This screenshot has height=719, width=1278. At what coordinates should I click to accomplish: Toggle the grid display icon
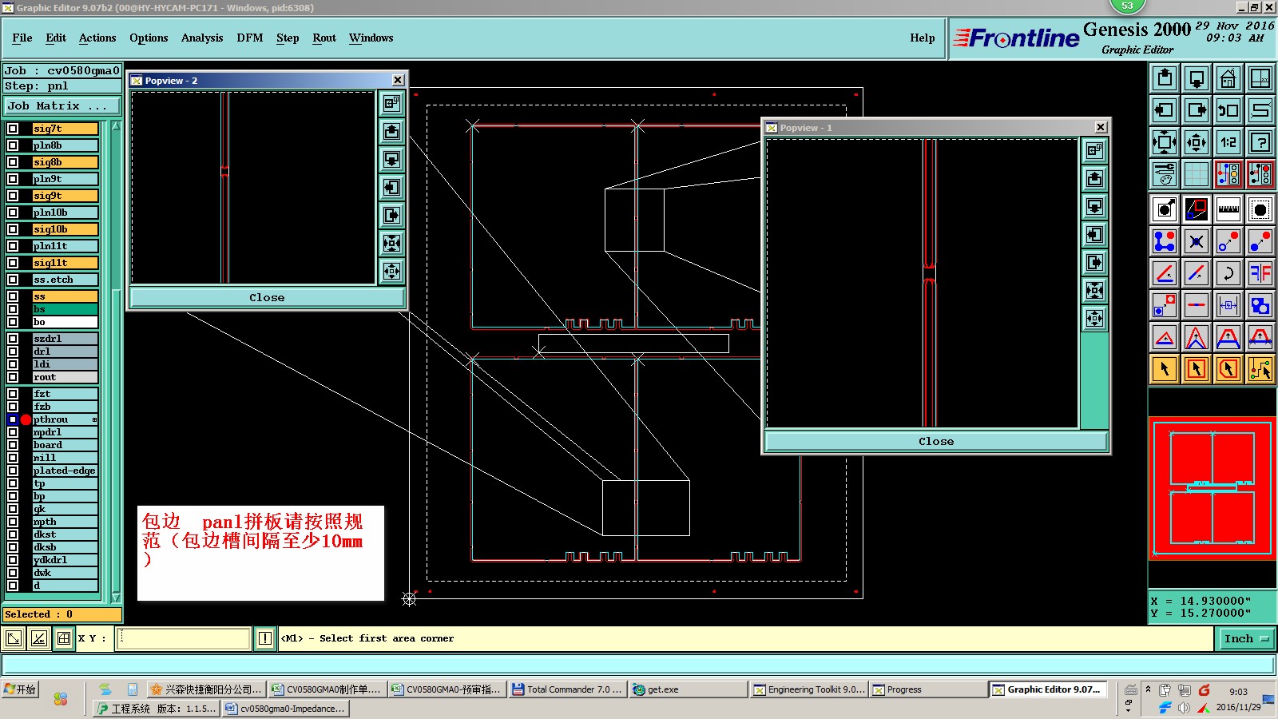(1197, 174)
